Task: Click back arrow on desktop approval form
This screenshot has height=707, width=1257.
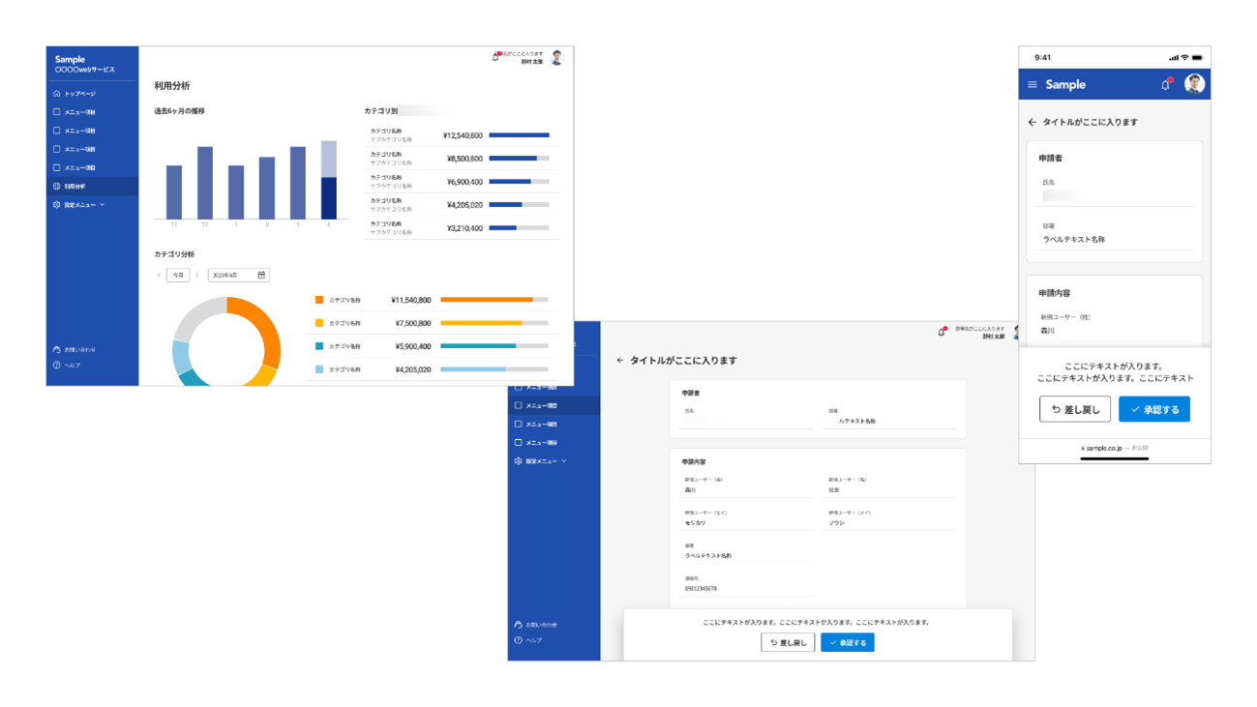Action: [x=620, y=361]
